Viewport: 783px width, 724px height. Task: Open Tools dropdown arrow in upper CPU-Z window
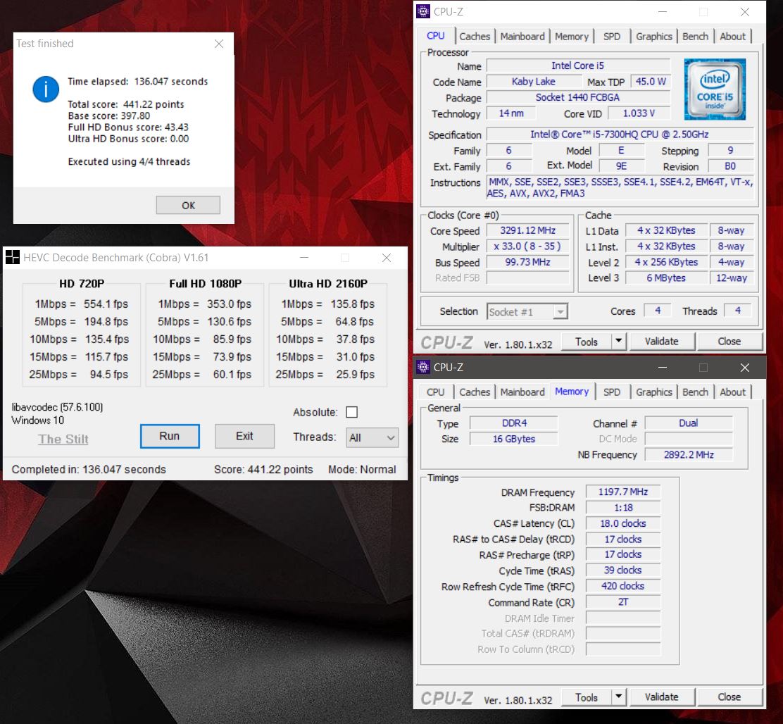(x=618, y=341)
